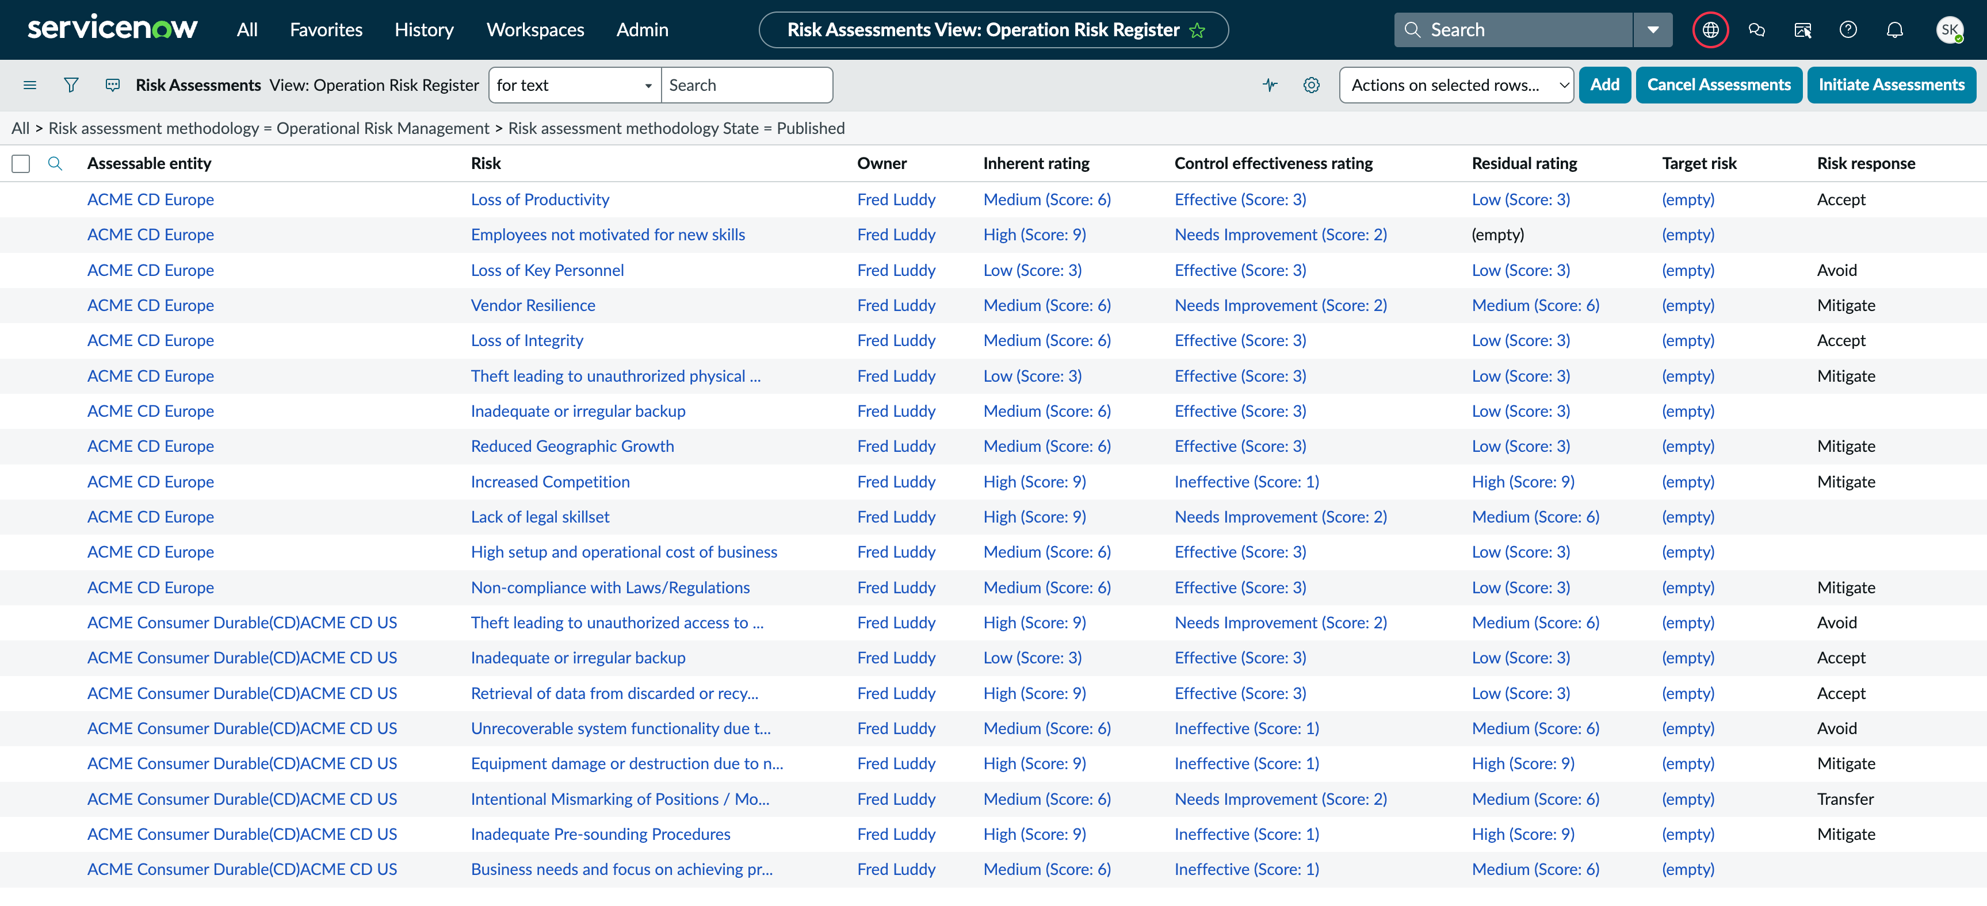Click breadcrumb 'Risk assessment methodology State = Published'
This screenshot has width=1987, height=906.
click(676, 128)
